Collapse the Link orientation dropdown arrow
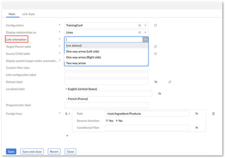Viewport: 225px width, 158px height. 145,40
